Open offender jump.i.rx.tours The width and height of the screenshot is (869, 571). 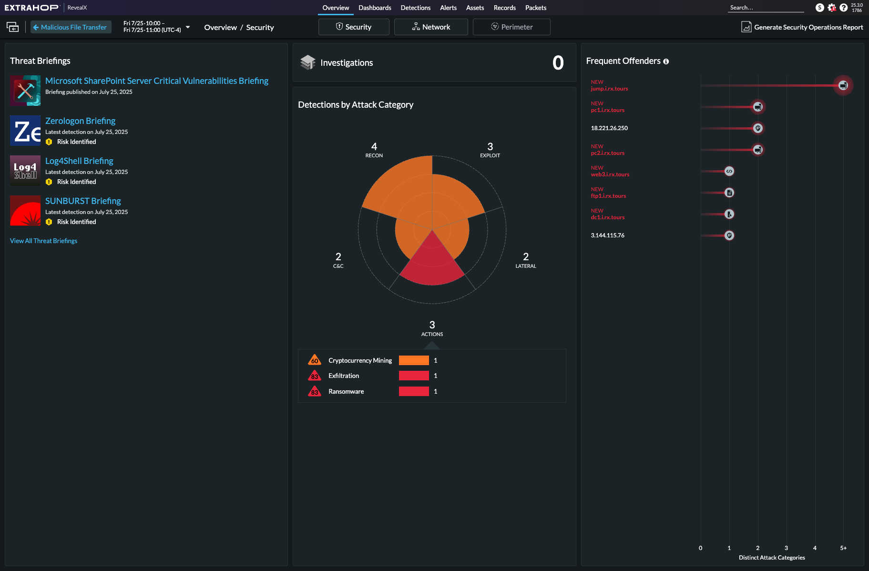(609, 89)
